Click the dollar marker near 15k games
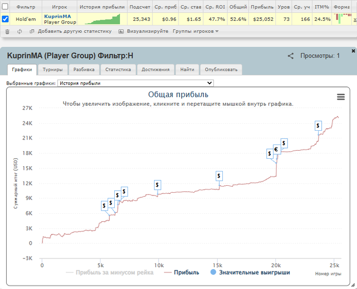 219,176
